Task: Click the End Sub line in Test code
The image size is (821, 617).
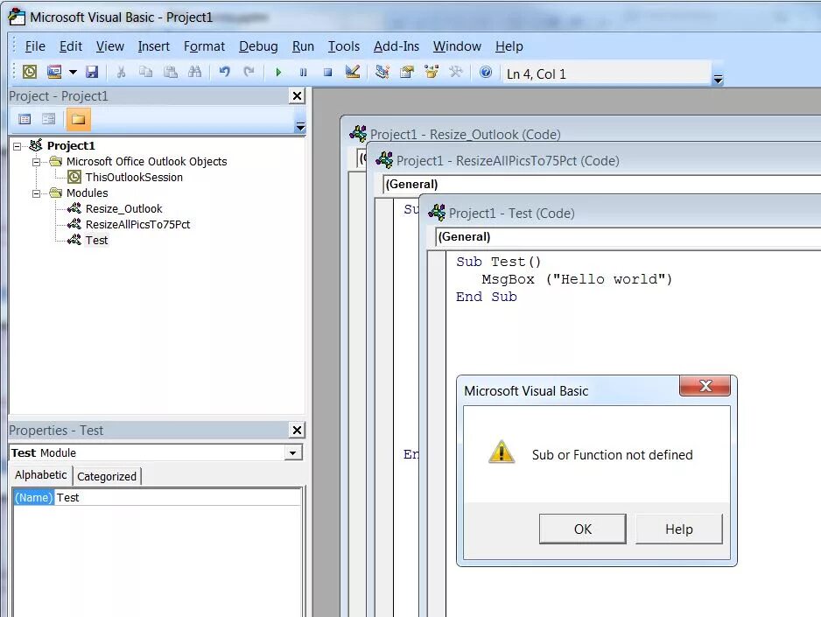Action: (487, 298)
